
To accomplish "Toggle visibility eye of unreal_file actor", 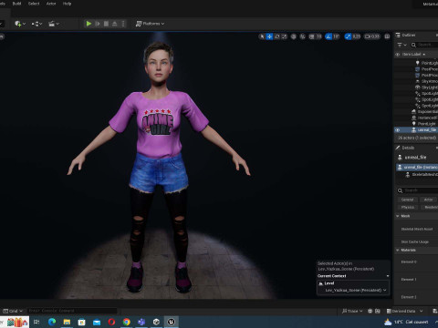I will point(397,130).
